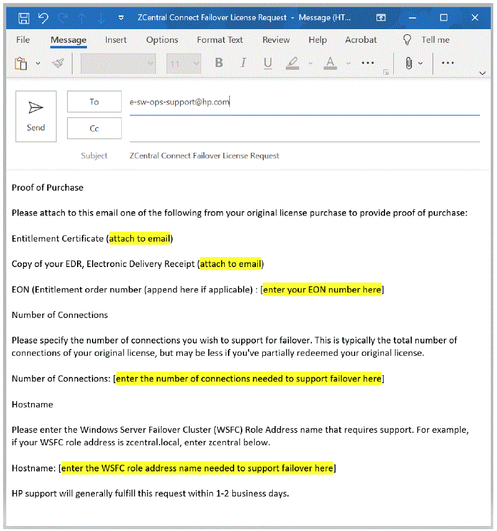Click the Paste icon on the ribbon
The width and height of the screenshot is (497, 531).
point(20,62)
